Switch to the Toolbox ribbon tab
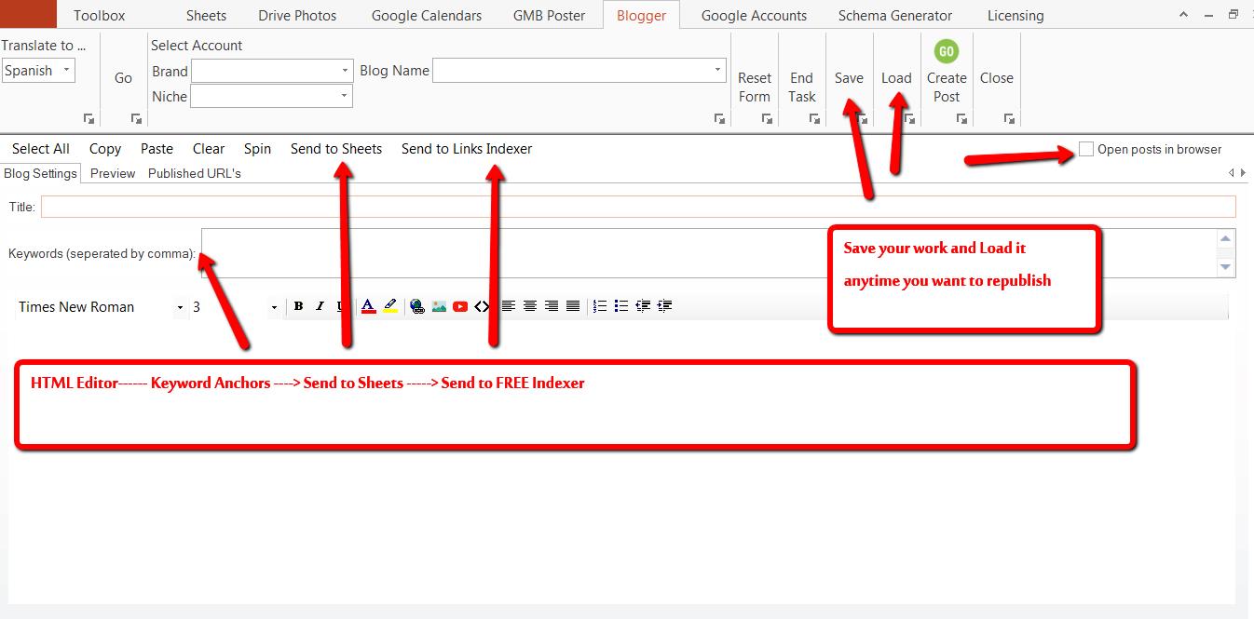Image resolution: width=1254 pixels, height=619 pixels. pyautogui.click(x=100, y=16)
